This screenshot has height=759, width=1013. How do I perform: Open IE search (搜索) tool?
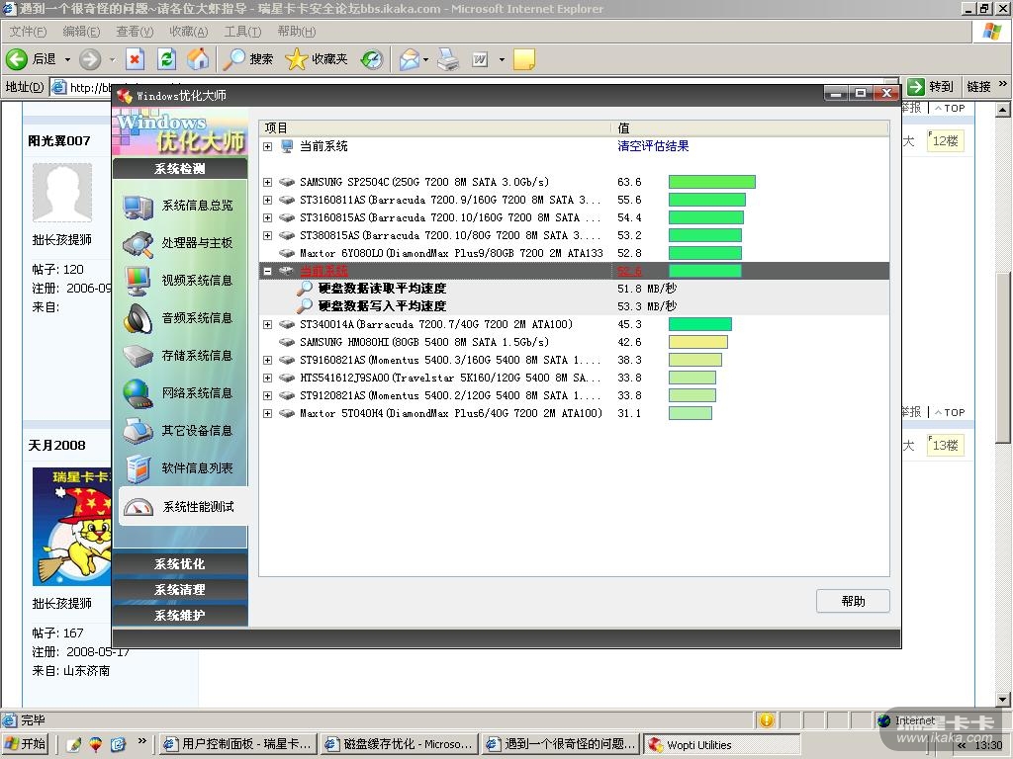click(248, 59)
